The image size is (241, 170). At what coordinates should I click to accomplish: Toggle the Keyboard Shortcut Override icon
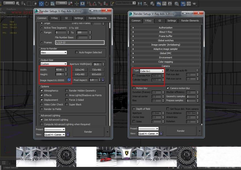click(83, 3)
